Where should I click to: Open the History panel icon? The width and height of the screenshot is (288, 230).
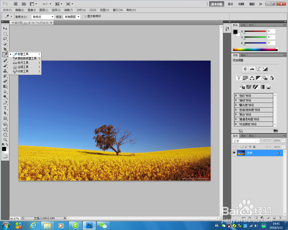(227, 29)
